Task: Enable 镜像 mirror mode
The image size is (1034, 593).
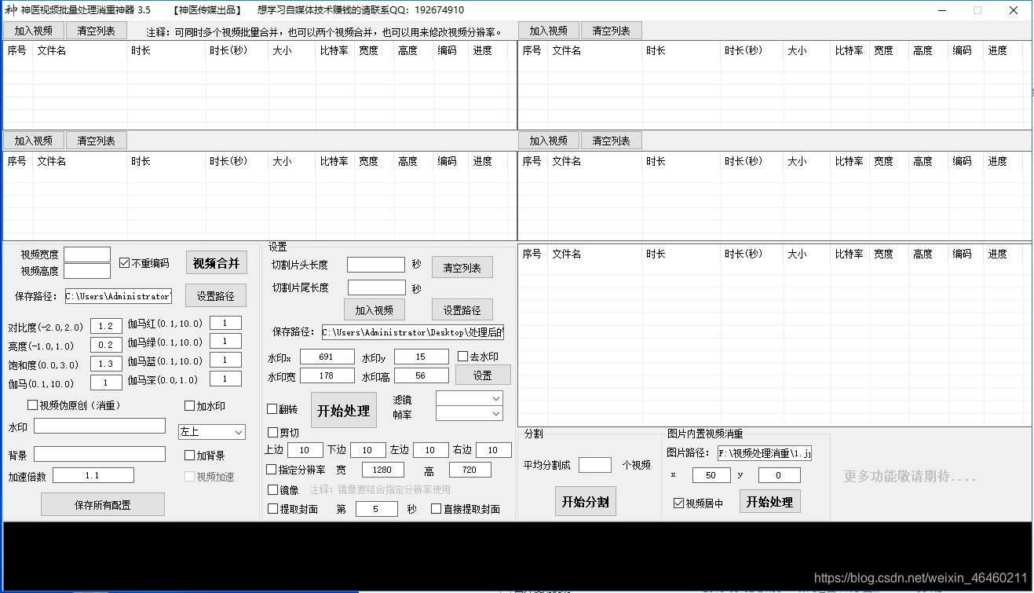Action: tap(272, 489)
